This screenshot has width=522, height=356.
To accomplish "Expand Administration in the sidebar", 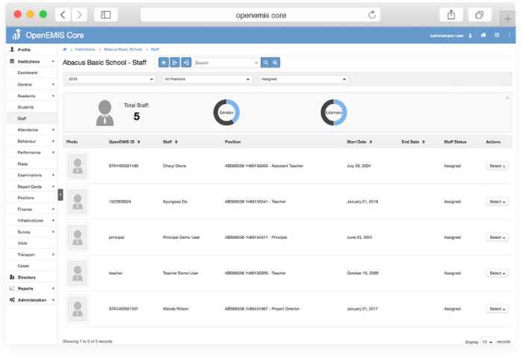I will point(32,300).
